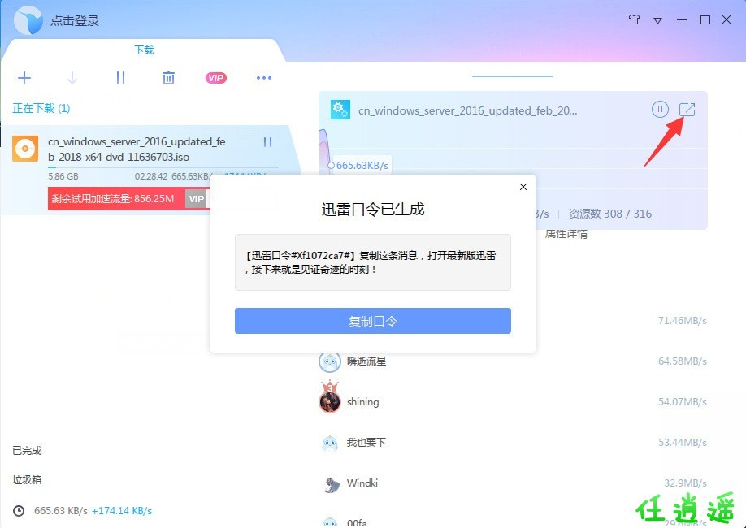Click the plus icon to add new download
Image resolution: width=746 pixels, height=528 pixels.
coord(24,78)
